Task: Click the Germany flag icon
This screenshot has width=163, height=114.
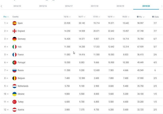Action: pos(15,39)
